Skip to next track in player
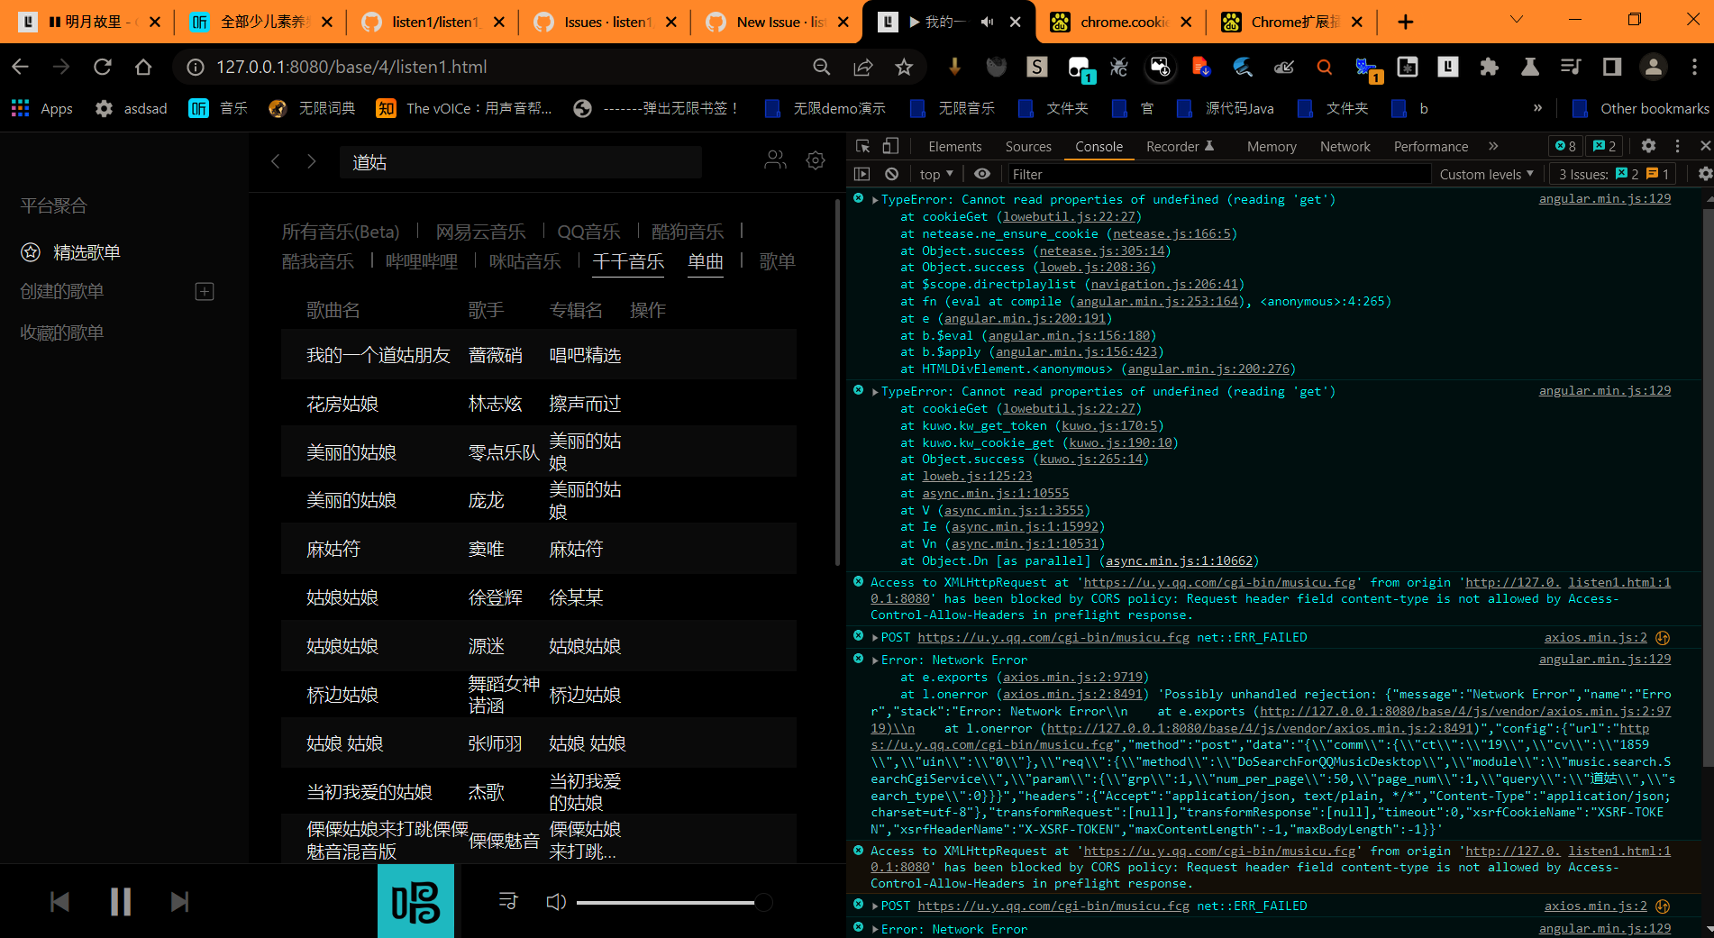The width and height of the screenshot is (1714, 938). (180, 902)
